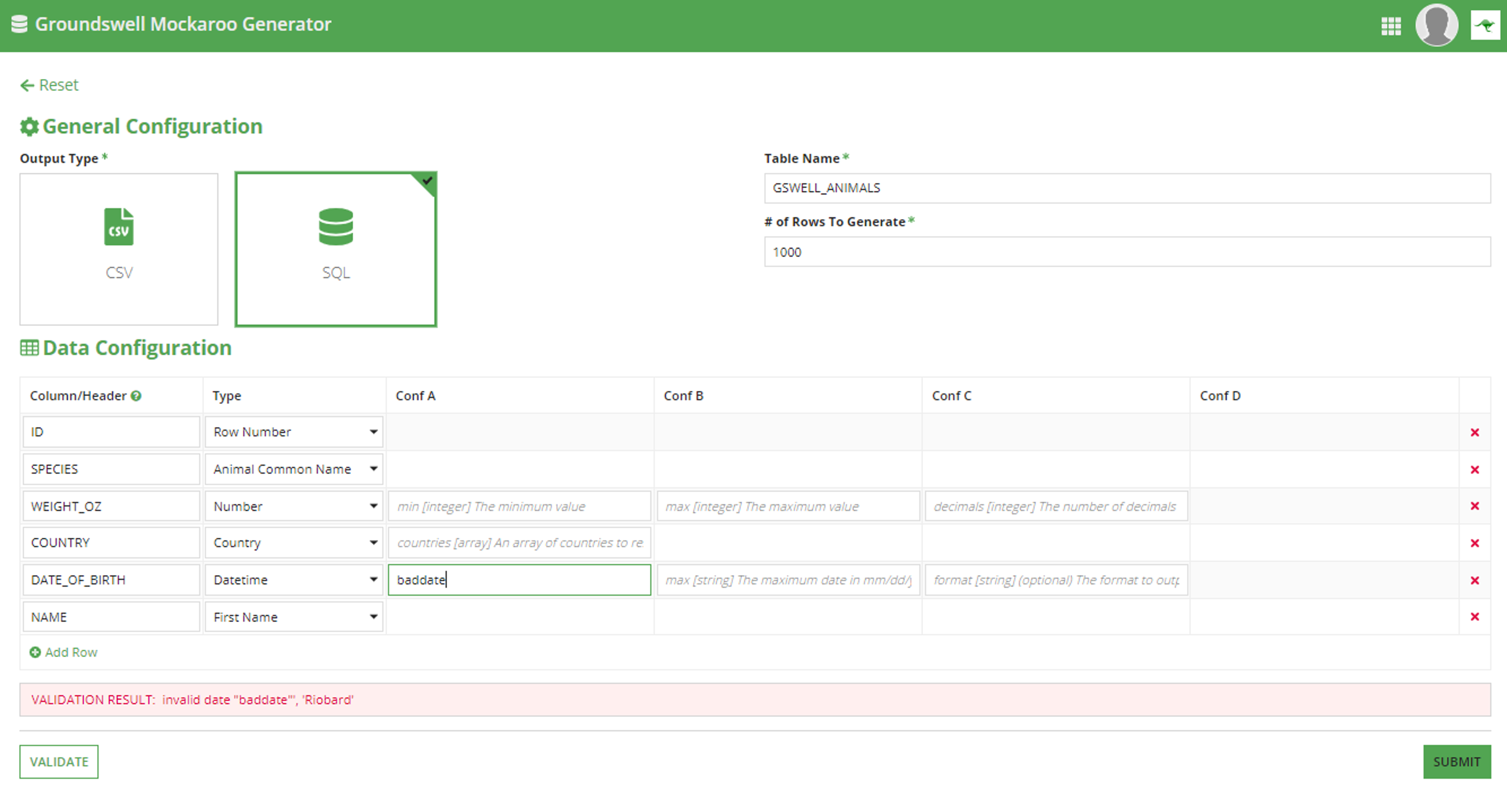Edit the COUNTRY column name field
The width and height of the screenshot is (1507, 792).
(111, 543)
